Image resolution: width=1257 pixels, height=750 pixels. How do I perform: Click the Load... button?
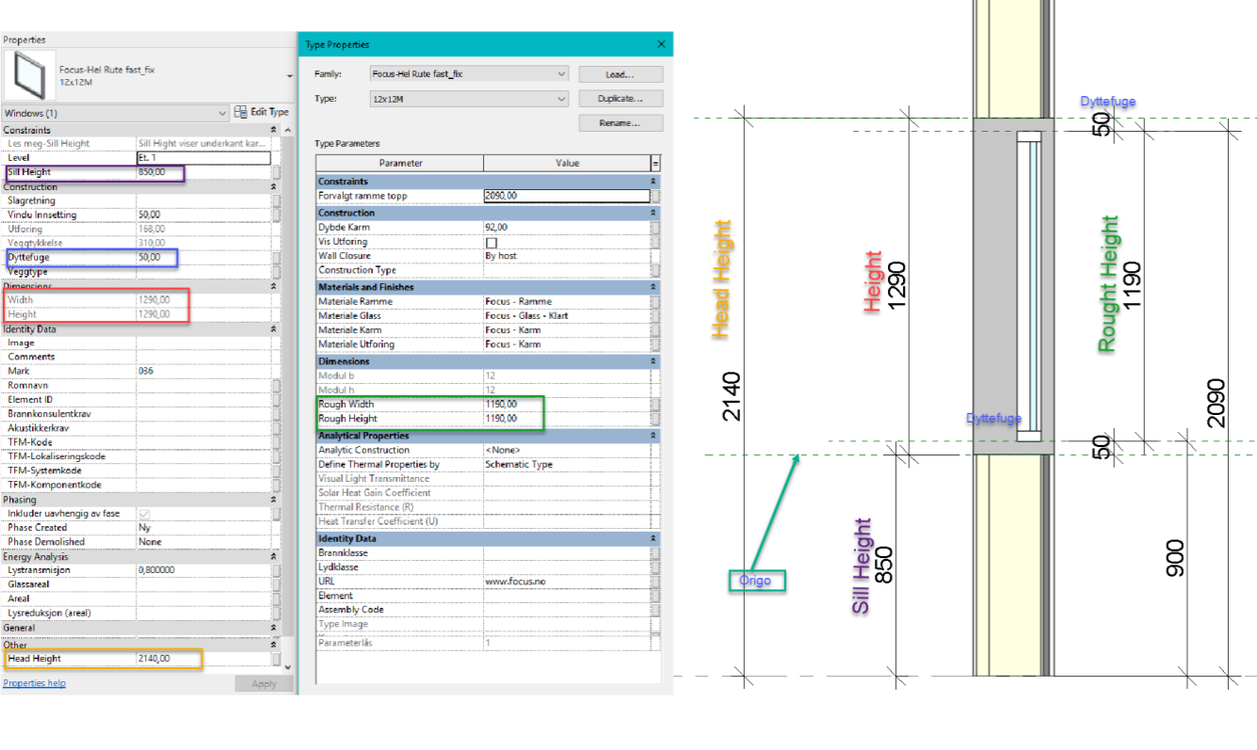620,74
